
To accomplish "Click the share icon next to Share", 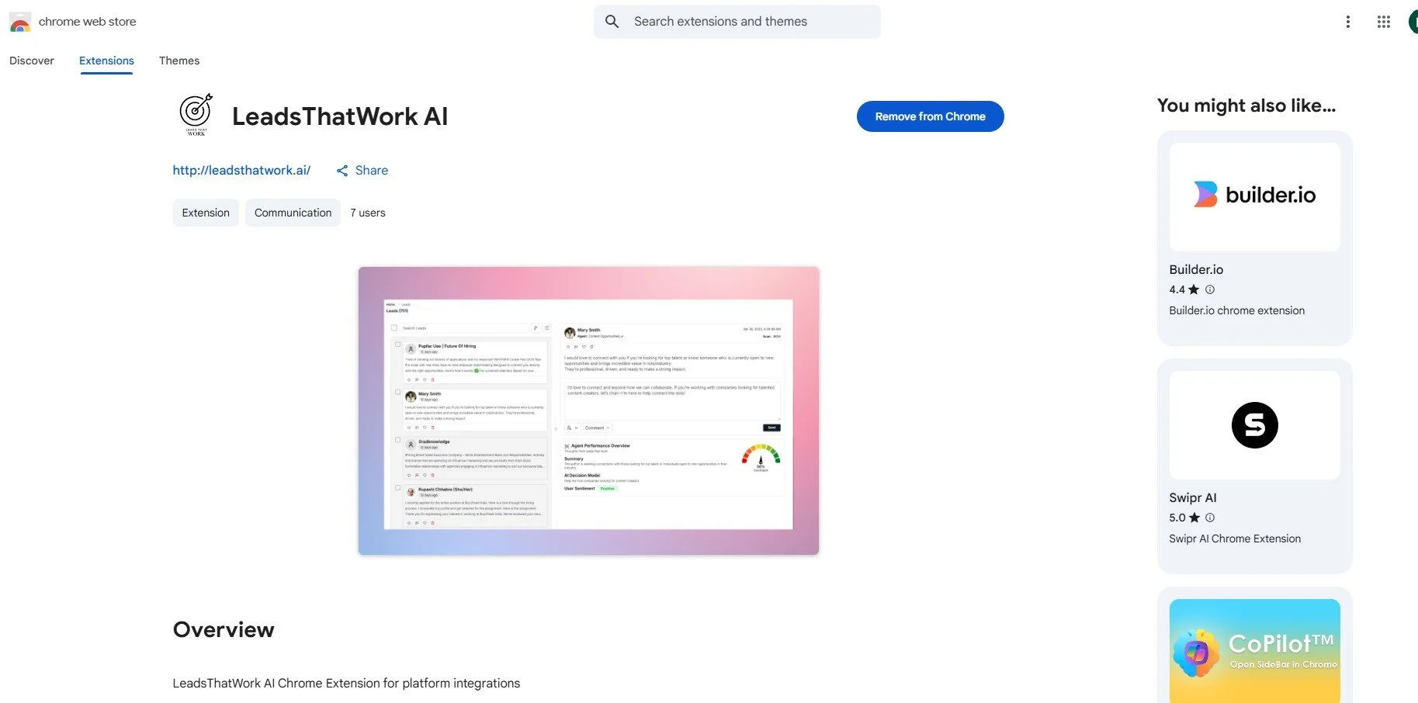I will (x=342, y=171).
